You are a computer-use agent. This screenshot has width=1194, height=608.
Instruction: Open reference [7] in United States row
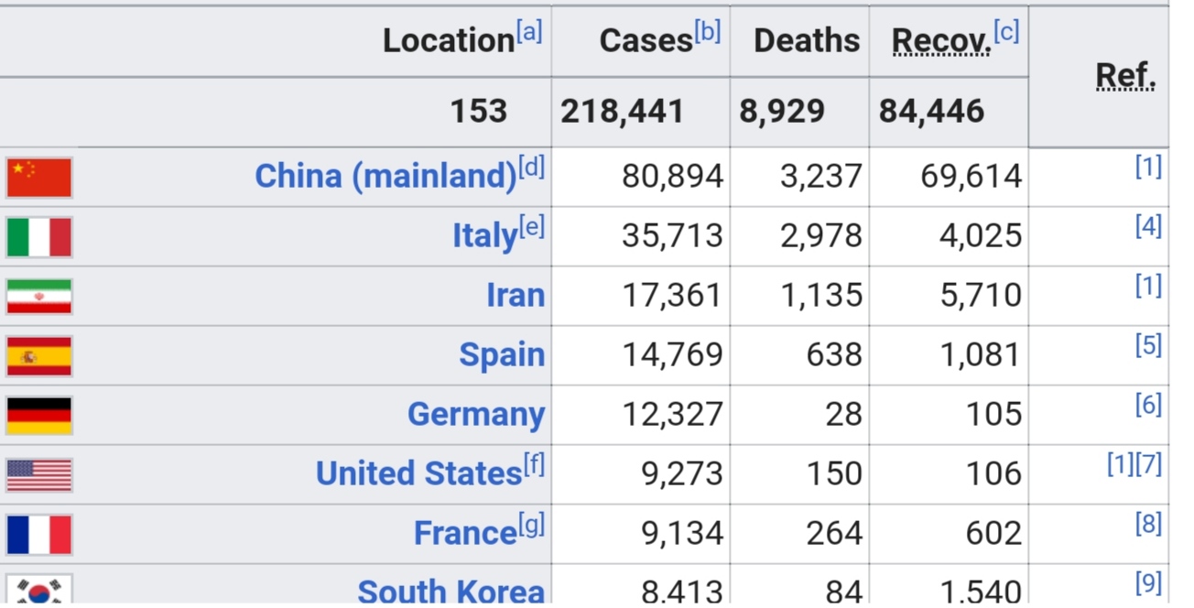point(1148,464)
